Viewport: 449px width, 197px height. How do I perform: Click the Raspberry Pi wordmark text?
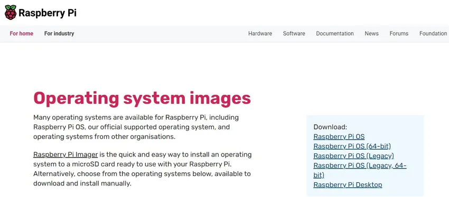pos(48,13)
